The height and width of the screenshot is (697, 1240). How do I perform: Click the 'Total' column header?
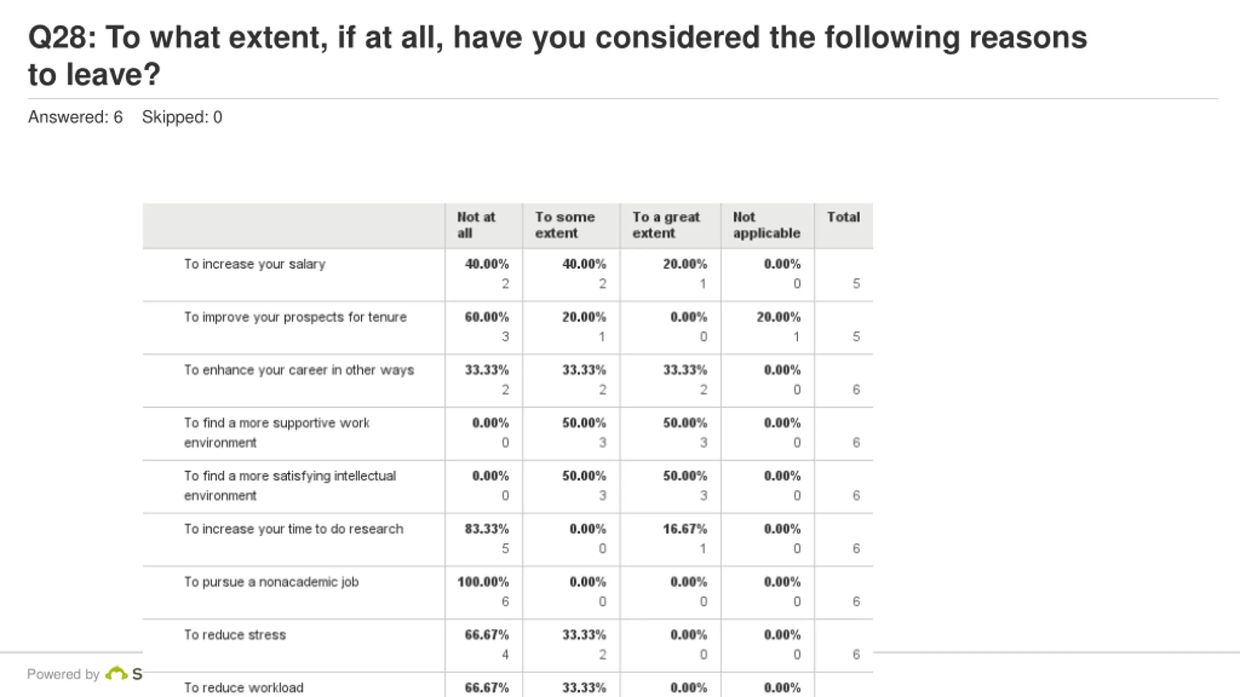(843, 217)
